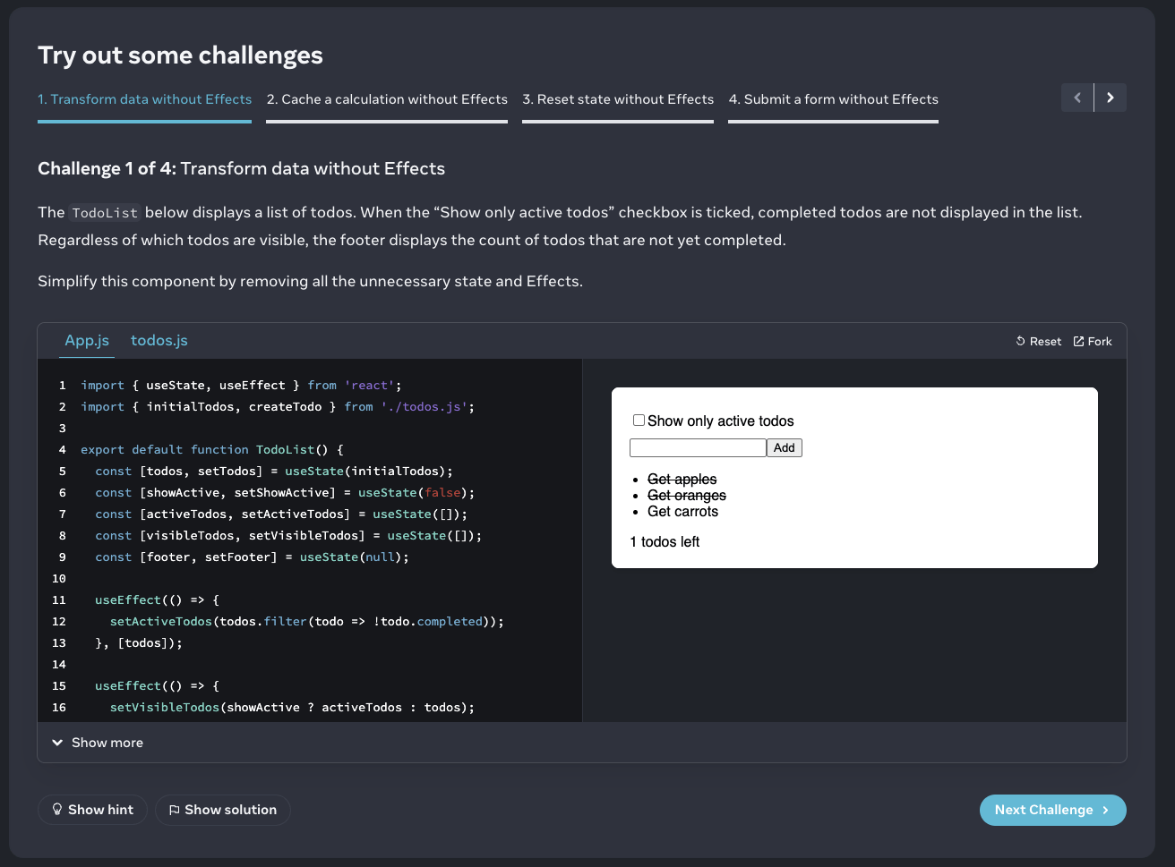This screenshot has height=867, width=1175.
Task: Click code line 1 importing useState, useEffect
Action: [x=241, y=386]
